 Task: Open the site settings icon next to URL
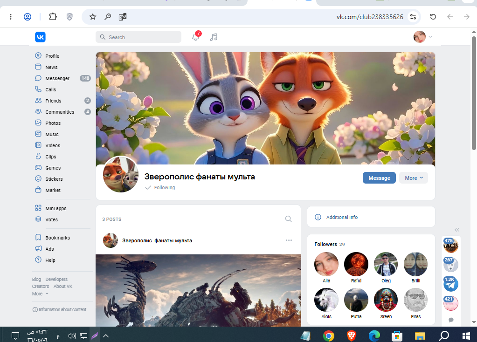coord(413,17)
